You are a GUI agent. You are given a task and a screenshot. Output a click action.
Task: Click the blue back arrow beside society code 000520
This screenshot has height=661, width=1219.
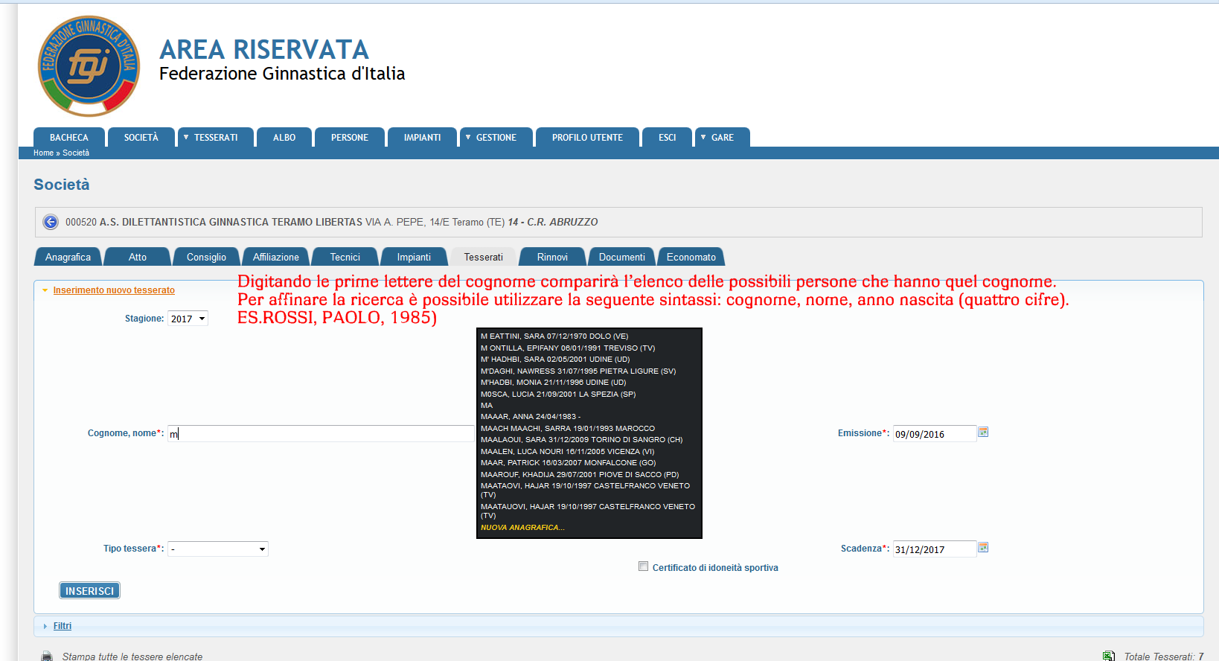tap(51, 222)
